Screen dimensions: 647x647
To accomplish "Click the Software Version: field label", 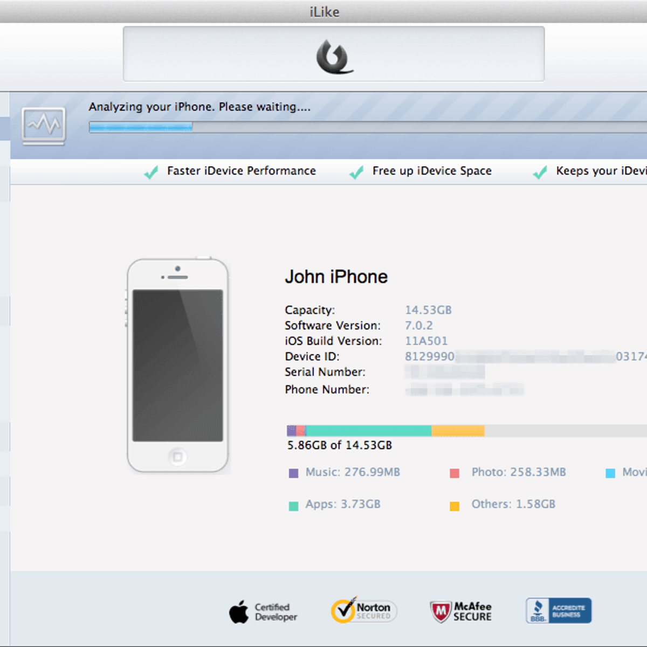I will 333,326.
